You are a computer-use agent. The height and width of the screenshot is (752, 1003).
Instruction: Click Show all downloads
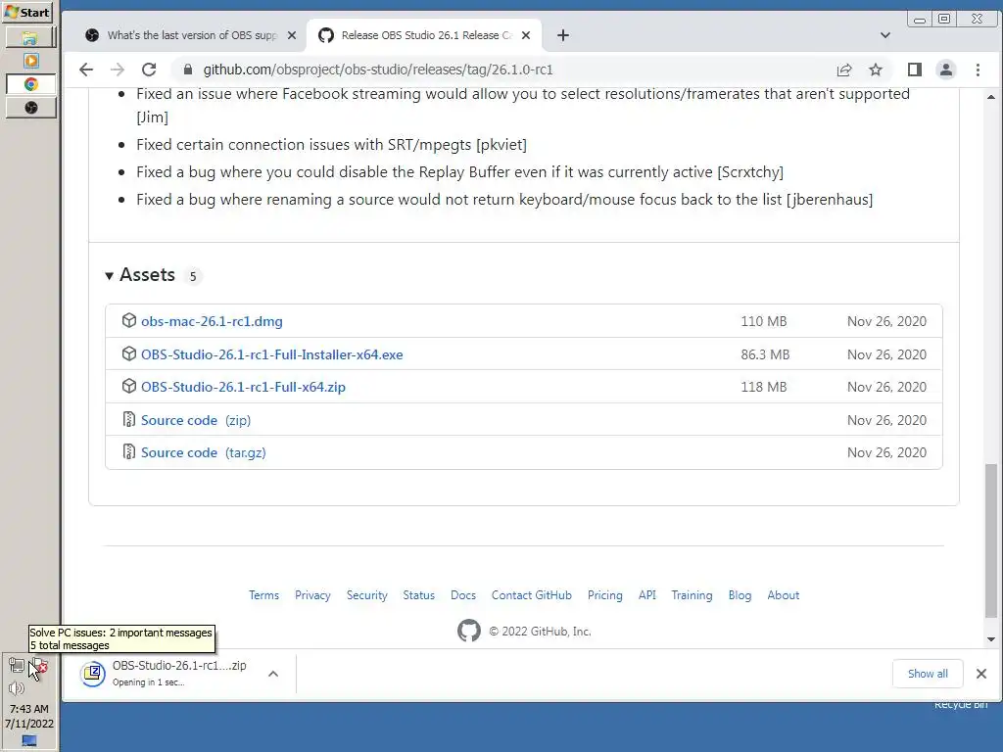click(x=928, y=674)
